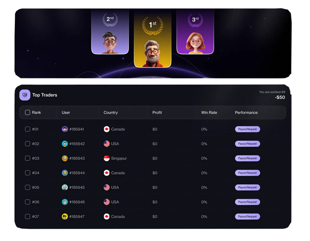Select avatar icon beside user #185943
This screenshot has width=310, height=241.
coord(65,158)
